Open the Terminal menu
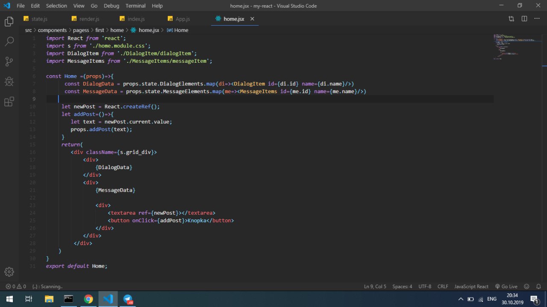547x307 pixels. pyautogui.click(x=135, y=6)
